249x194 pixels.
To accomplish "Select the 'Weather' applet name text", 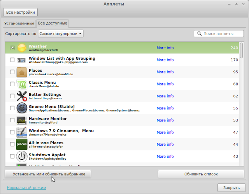I will [38, 46].
